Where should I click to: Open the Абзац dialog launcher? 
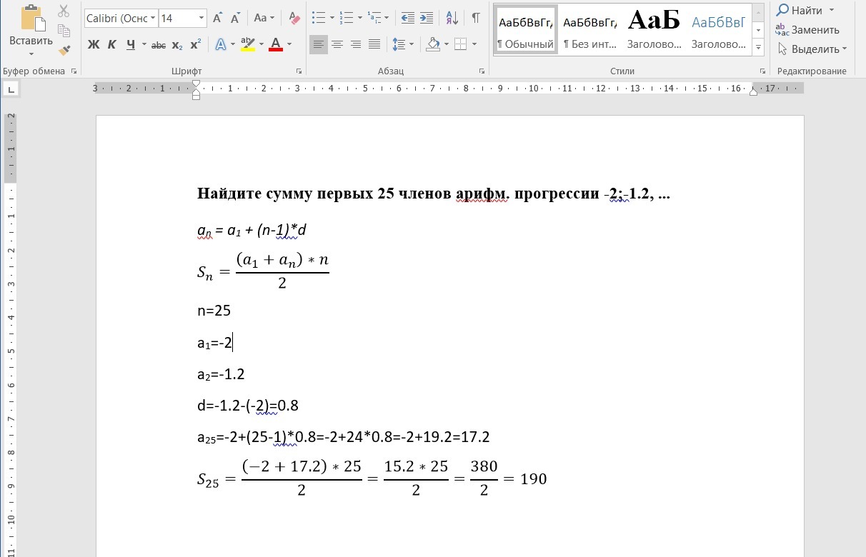[x=482, y=71]
